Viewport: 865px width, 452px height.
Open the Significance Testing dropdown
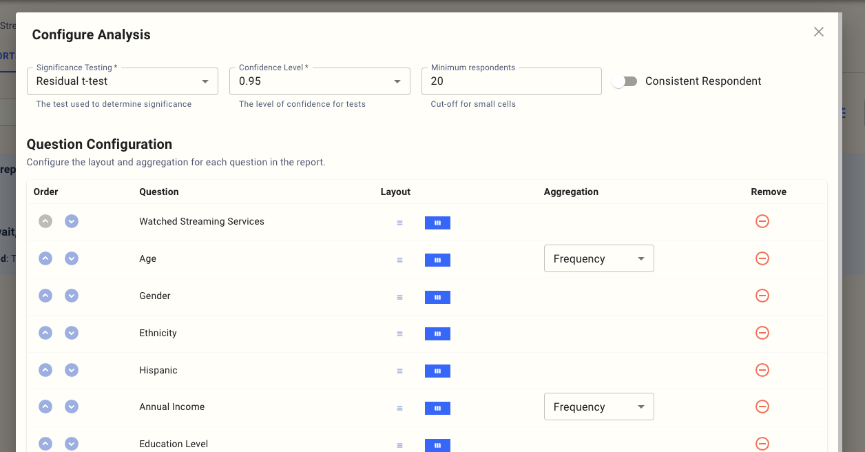pyautogui.click(x=123, y=81)
